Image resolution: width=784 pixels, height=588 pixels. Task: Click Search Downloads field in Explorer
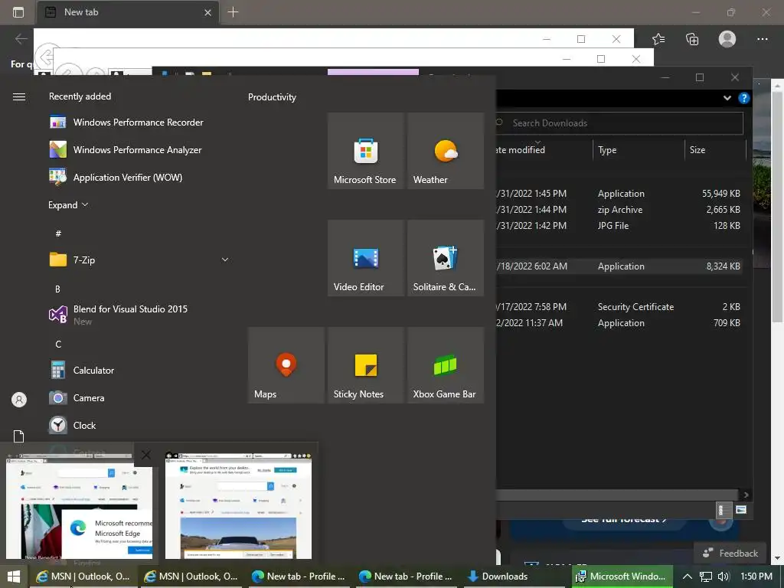pyautogui.click(x=619, y=123)
